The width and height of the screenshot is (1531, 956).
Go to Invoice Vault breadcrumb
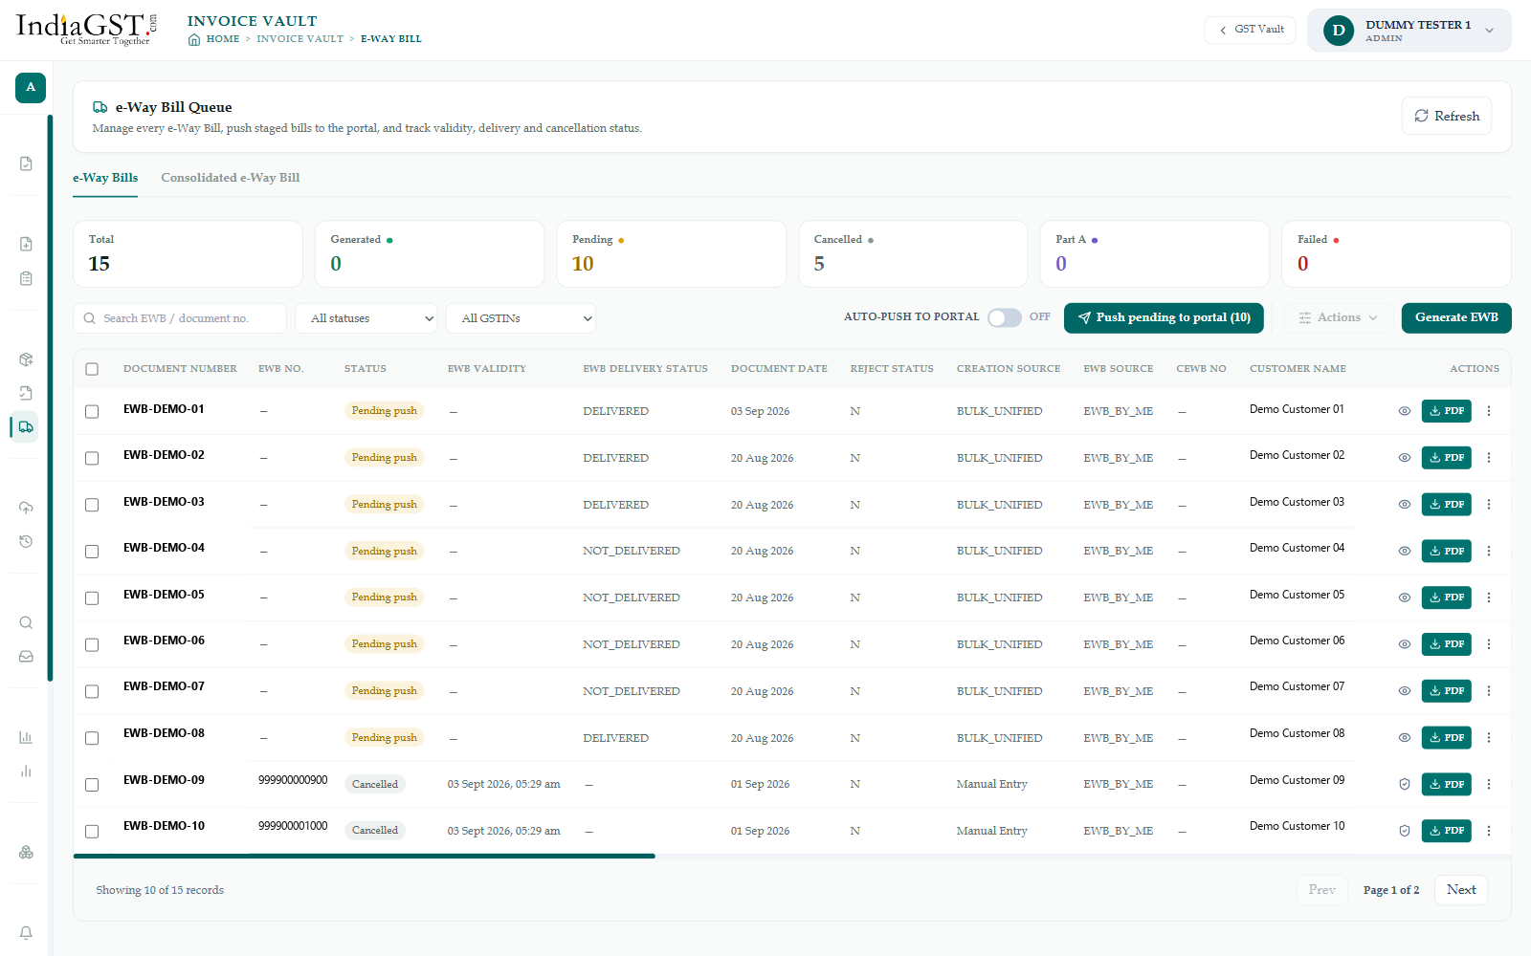point(300,39)
